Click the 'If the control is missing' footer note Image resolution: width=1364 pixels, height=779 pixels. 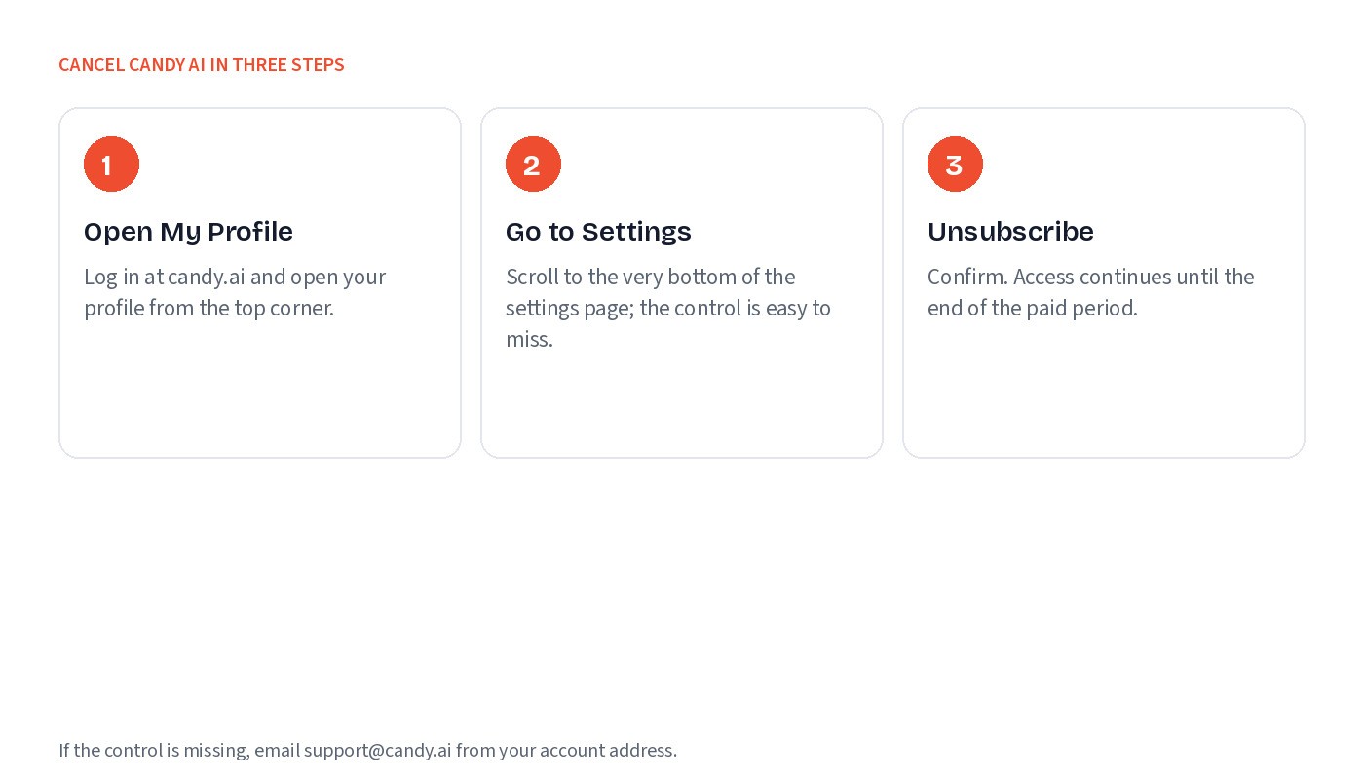point(367,750)
